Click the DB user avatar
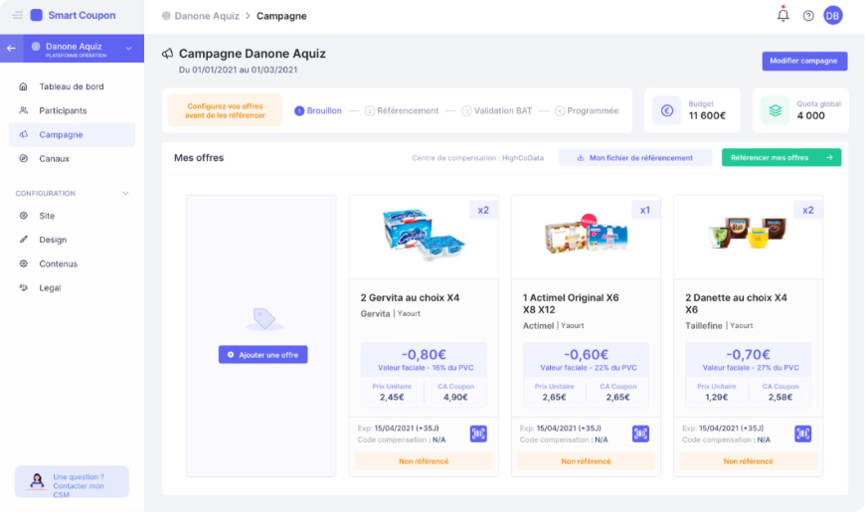Screen dimensions: 865x512 [x=832, y=15]
